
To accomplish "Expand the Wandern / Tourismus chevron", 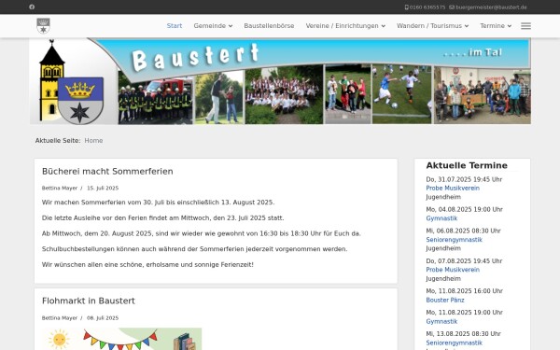I will [467, 26].
